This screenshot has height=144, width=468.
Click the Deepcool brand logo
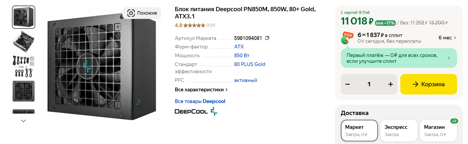[196, 111]
